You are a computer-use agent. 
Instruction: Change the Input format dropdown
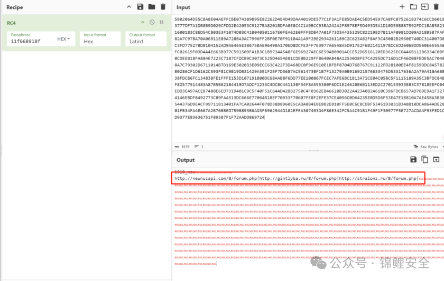tap(100, 38)
